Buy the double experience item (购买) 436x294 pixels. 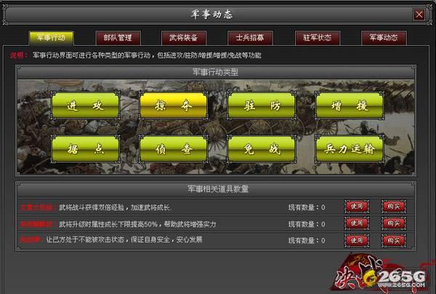point(393,206)
